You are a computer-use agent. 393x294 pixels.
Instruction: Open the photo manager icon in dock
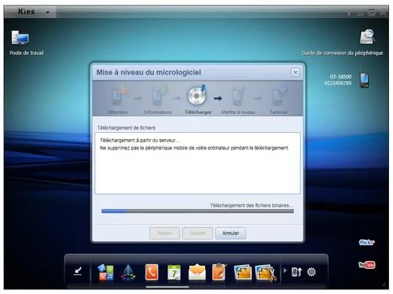coord(243,273)
